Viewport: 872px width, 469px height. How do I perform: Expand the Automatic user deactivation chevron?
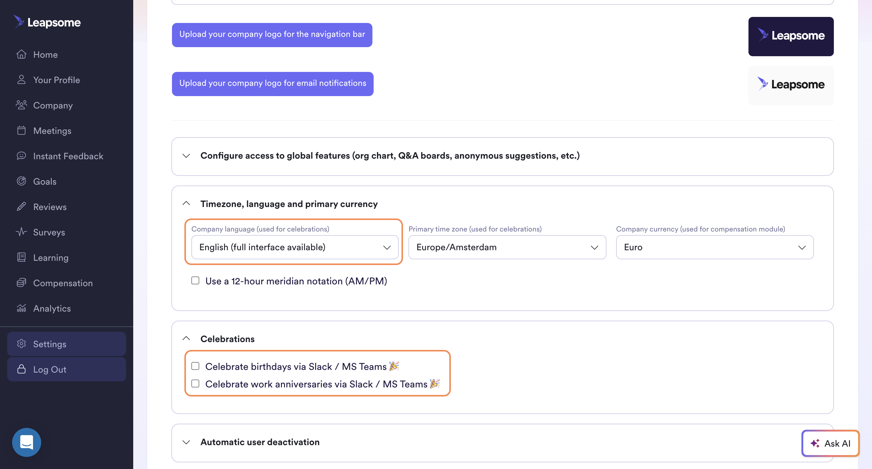[x=186, y=442]
